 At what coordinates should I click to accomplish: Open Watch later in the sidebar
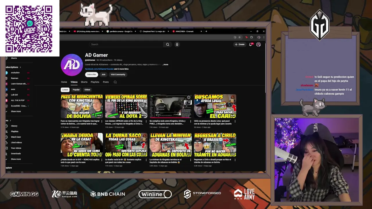[x=16, y=137]
